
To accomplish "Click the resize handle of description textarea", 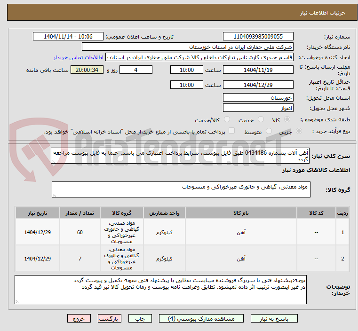I will 53,161.
